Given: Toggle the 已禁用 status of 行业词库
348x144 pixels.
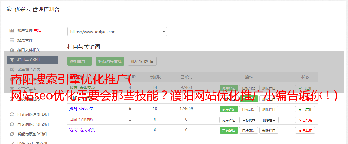Looking at the screenshot, I should point(305,120).
